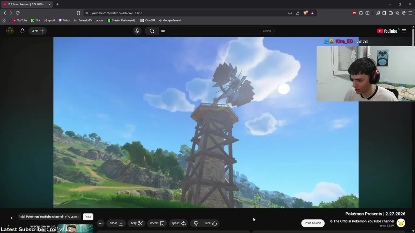Open the tab search toolbar icon
The width and height of the screenshot is (415, 233).
click(367, 13)
